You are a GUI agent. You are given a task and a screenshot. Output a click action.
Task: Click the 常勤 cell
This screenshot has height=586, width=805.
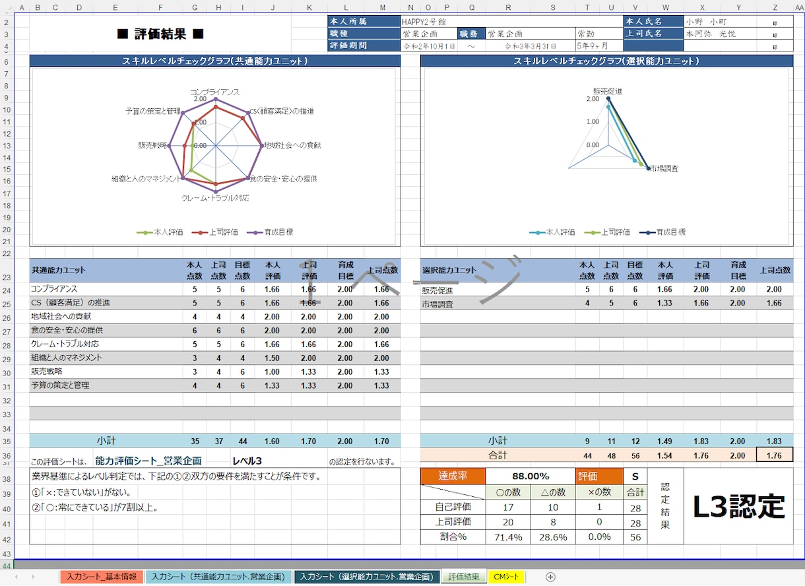point(599,34)
